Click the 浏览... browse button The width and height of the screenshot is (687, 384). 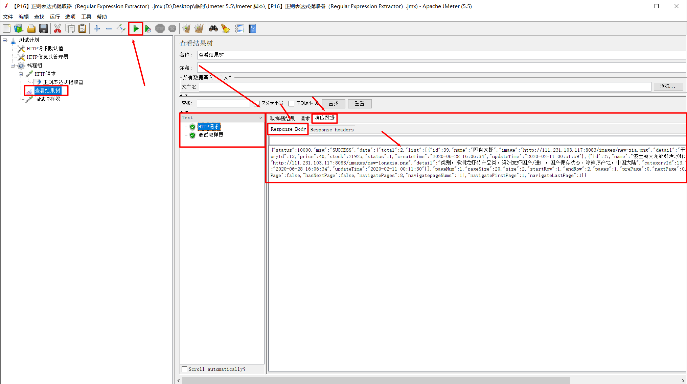[x=668, y=86]
